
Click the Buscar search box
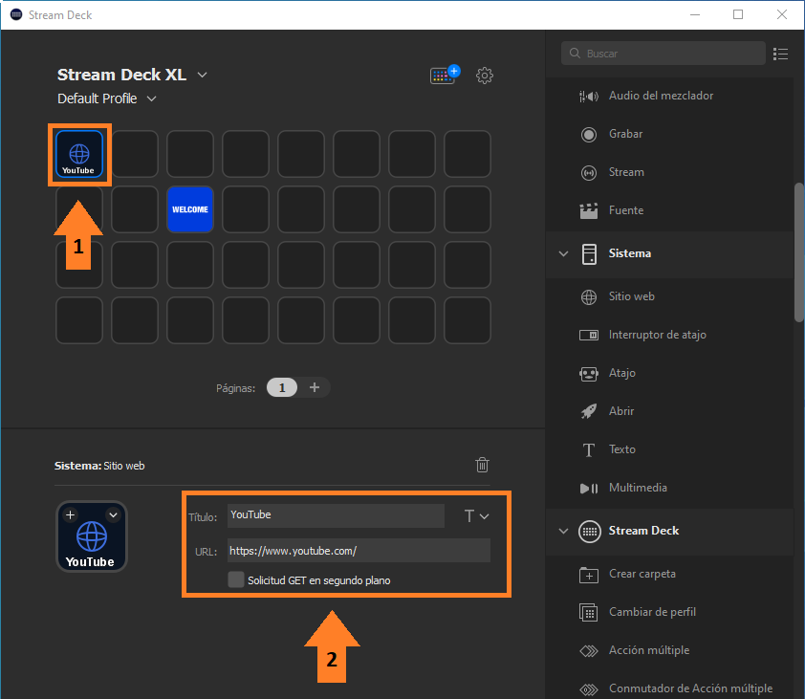point(669,55)
